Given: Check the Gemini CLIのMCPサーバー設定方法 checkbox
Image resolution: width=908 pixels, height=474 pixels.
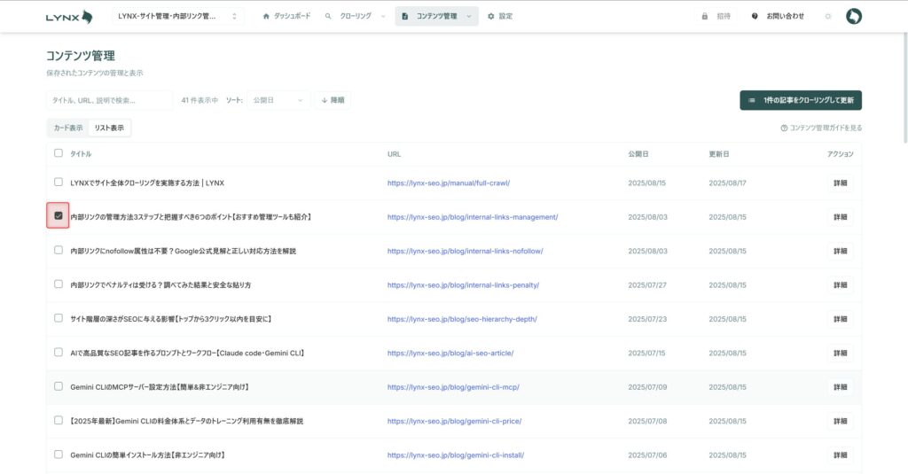Looking at the screenshot, I should 59,386.
